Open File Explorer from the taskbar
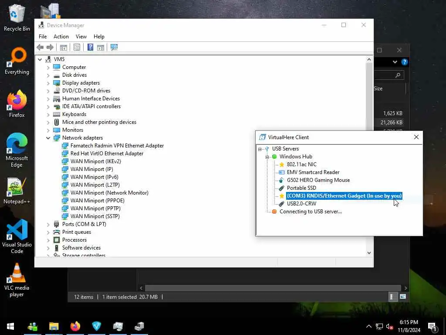The width and height of the screenshot is (446, 335). pyautogui.click(x=54, y=326)
